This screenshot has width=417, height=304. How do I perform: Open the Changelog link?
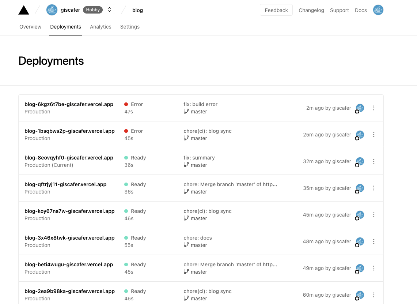click(x=311, y=10)
